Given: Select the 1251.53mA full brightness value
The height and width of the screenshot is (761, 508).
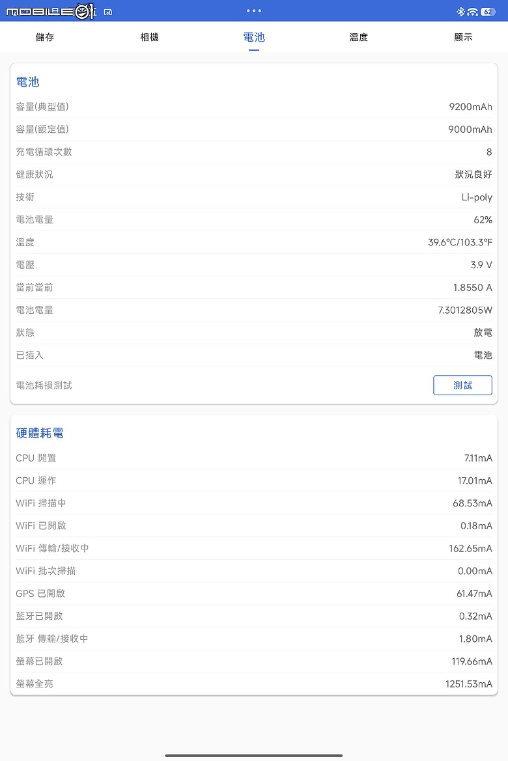Looking at the screenshot, I should (x=469, y=684).
